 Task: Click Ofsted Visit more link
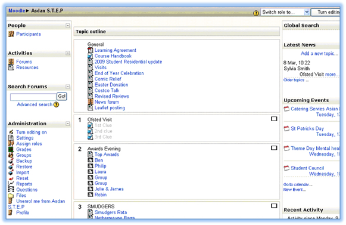pyautogui.click(x=332, y=75)
